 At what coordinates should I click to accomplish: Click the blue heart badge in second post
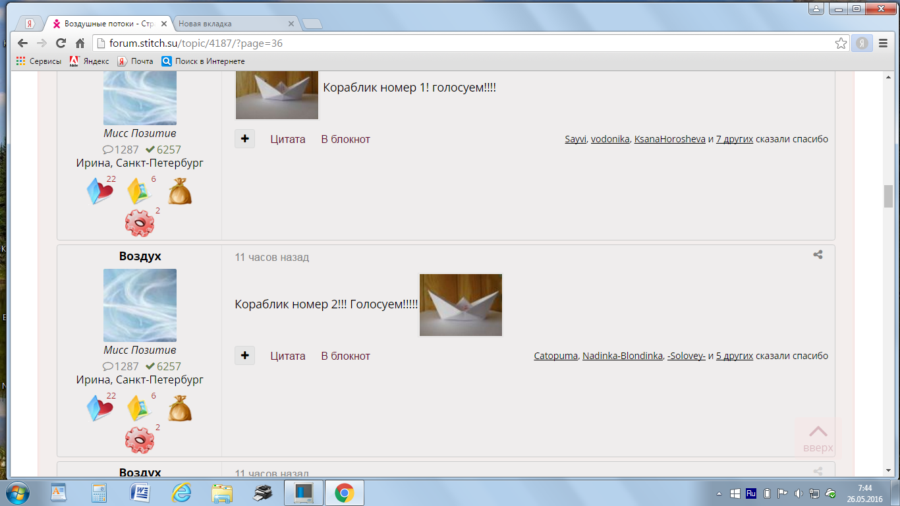pos(99,408)
